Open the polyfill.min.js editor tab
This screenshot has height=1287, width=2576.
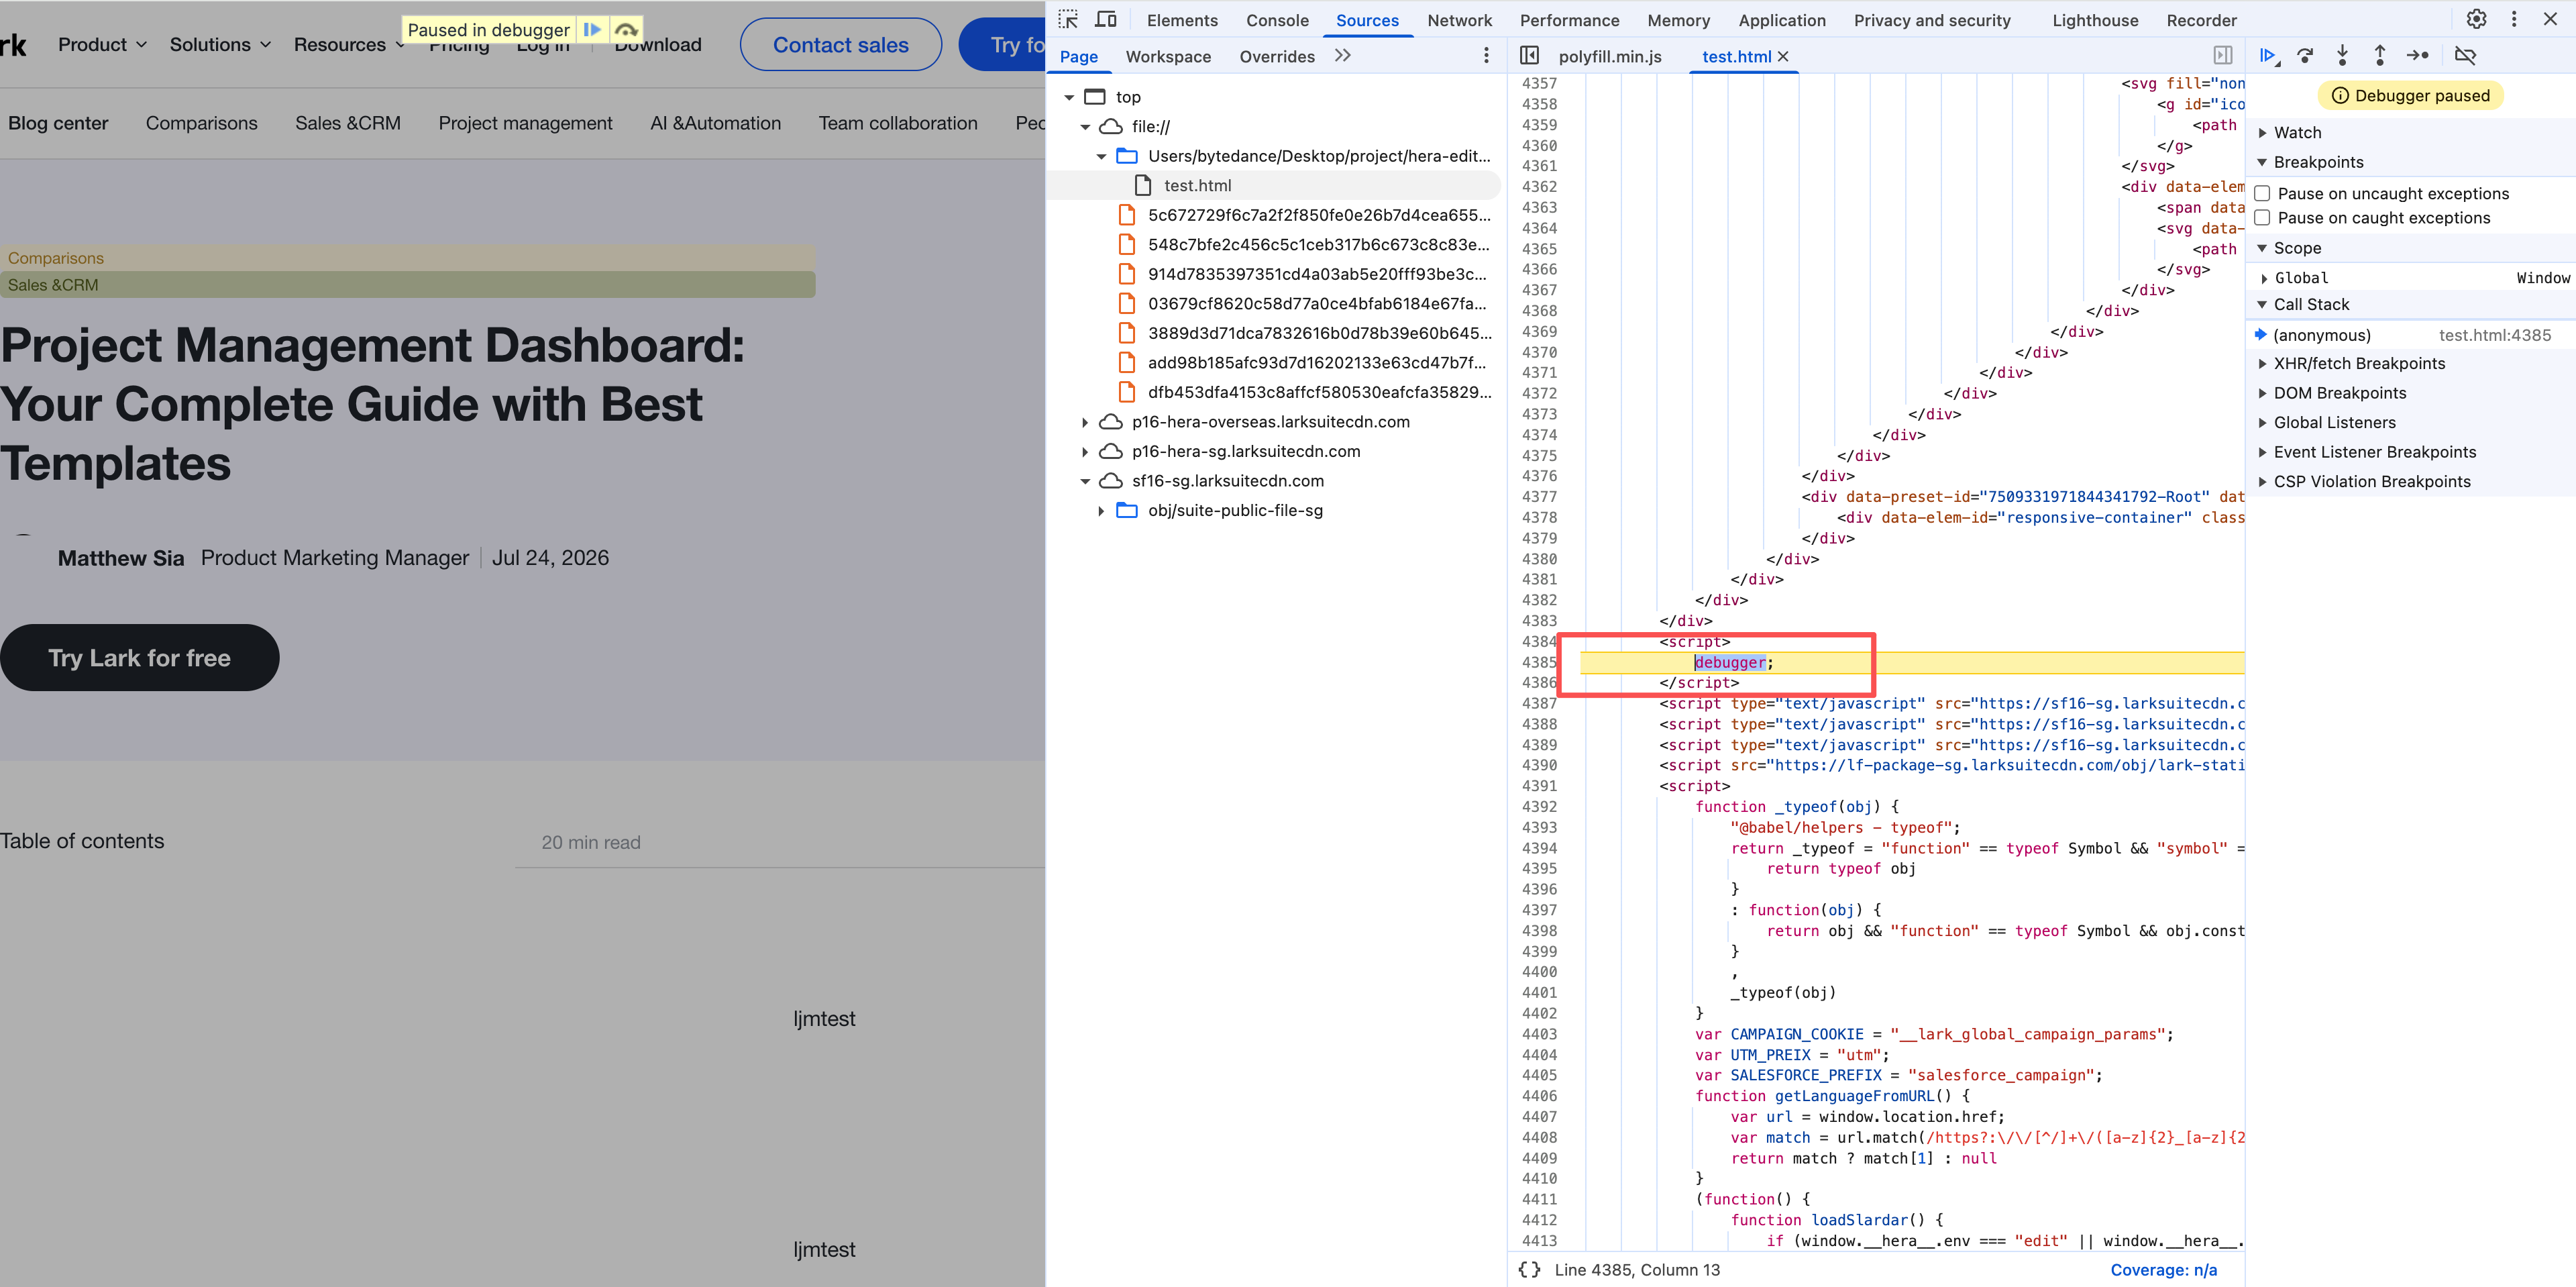1610,57
